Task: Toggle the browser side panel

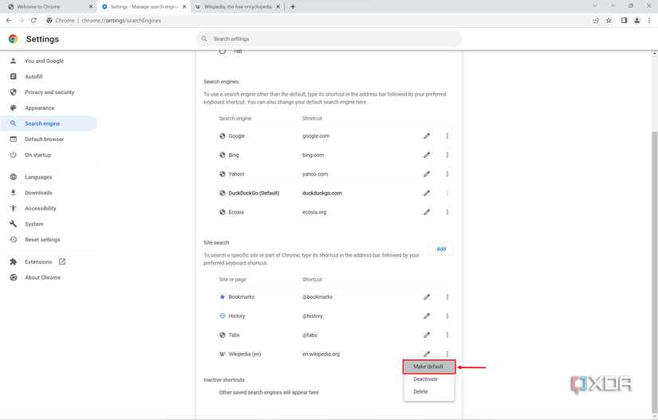Action: (624, 20)
